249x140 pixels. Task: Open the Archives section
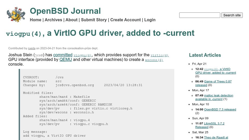[53, 20]
